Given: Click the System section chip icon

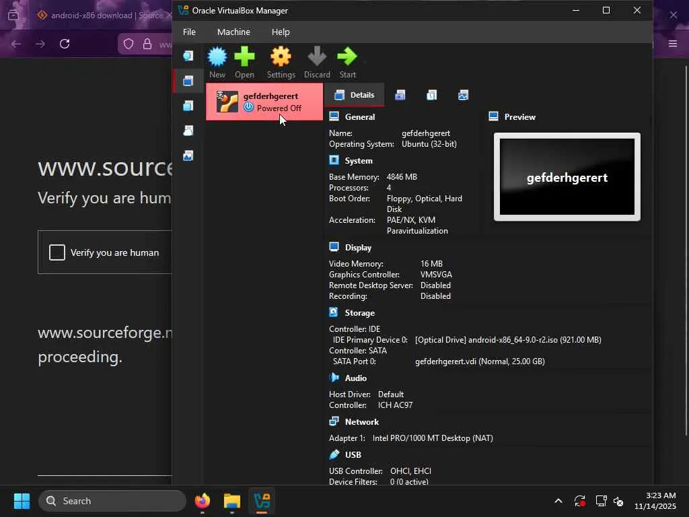Looking at the screenshot, I should click(334, 160).
